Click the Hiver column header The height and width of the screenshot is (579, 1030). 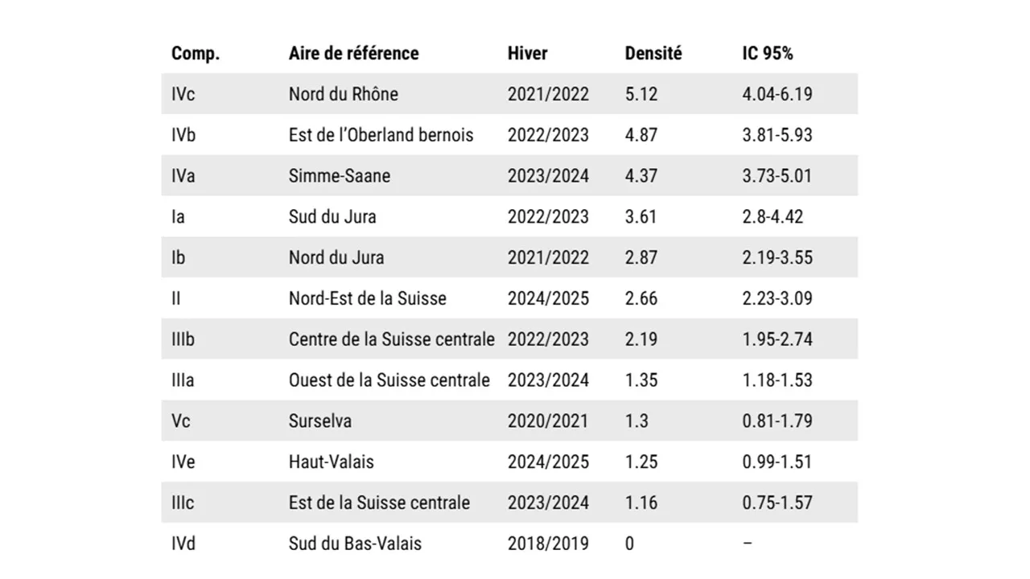527,53
